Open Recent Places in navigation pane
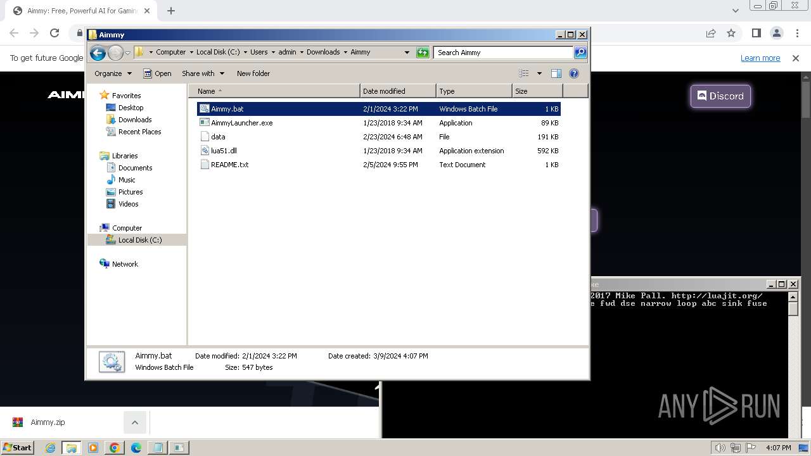This screenshot has width=811, height=456. 139,132
